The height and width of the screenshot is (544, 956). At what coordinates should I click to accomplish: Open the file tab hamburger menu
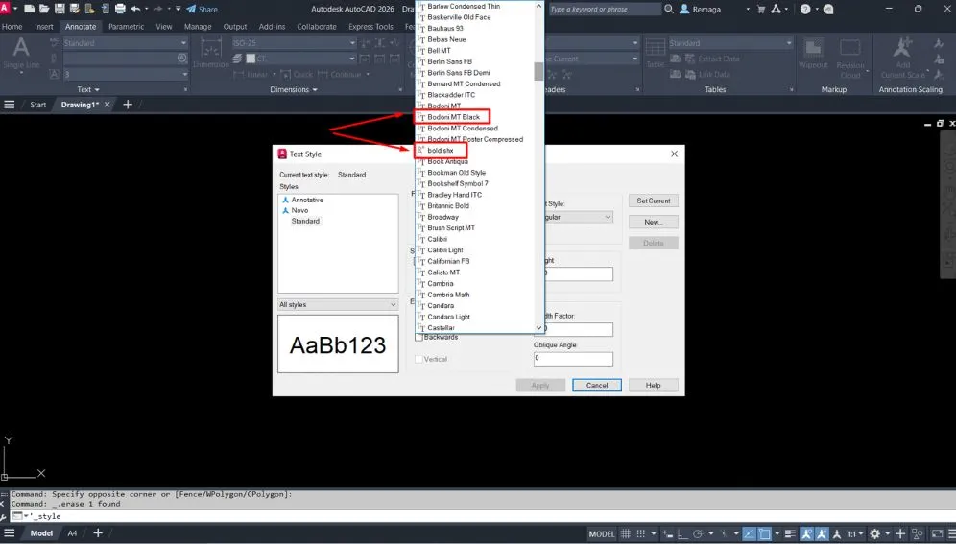click(x=10, y=105)
